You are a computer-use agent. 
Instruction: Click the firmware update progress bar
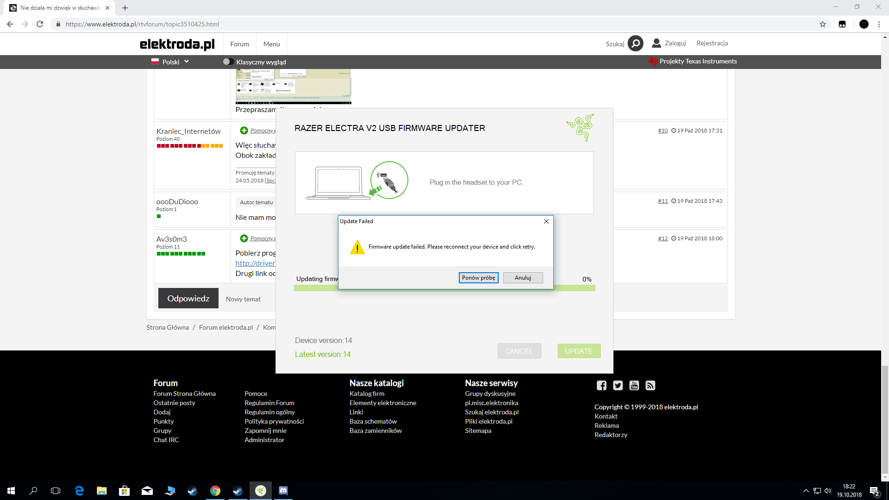click(444, 288)
